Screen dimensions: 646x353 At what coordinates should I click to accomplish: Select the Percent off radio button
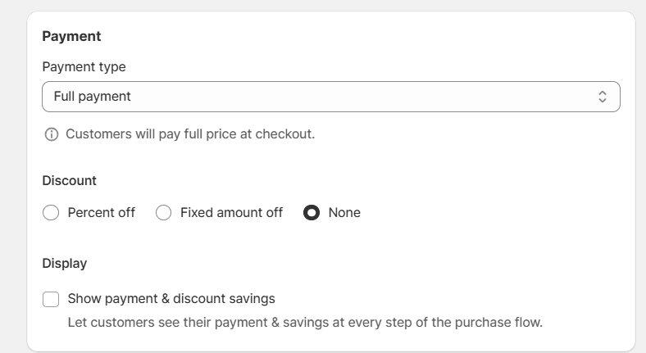51,213
